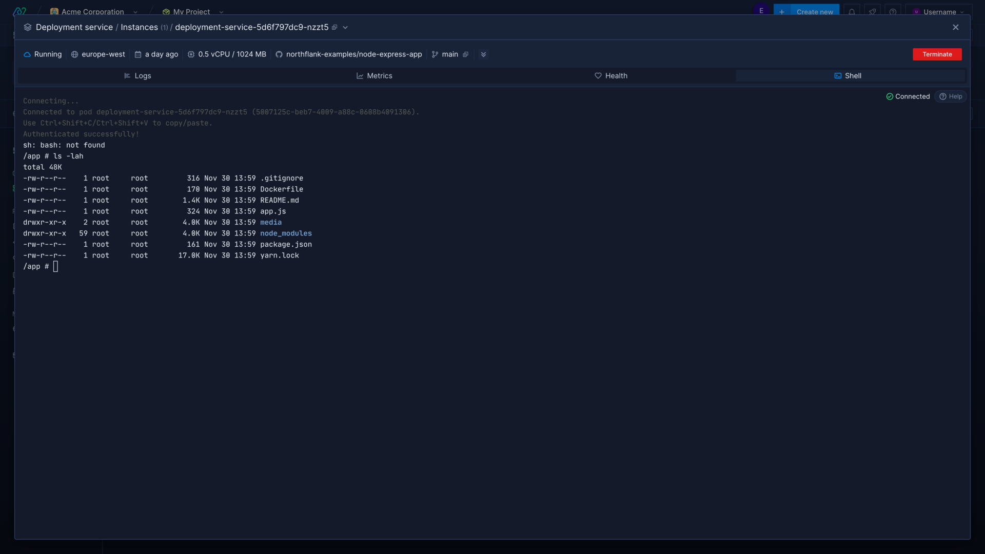985x554 pixels.
Task: Click the Logs tab icon
Action: click(x=127, y=76)
